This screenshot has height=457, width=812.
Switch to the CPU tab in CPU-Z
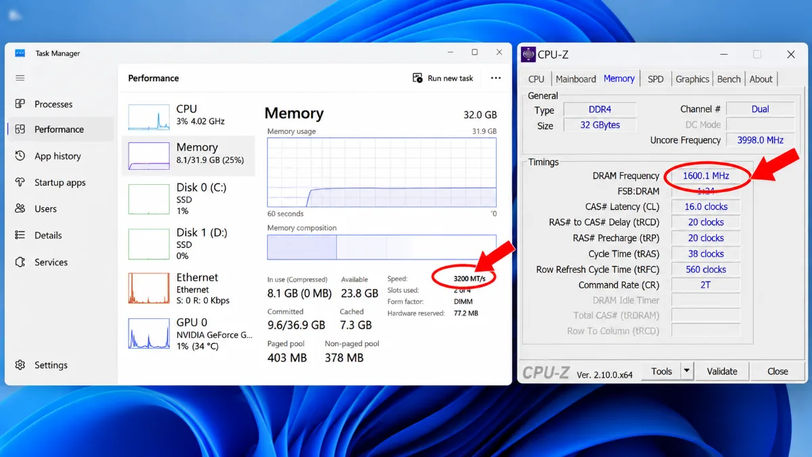tap(537, 79)
